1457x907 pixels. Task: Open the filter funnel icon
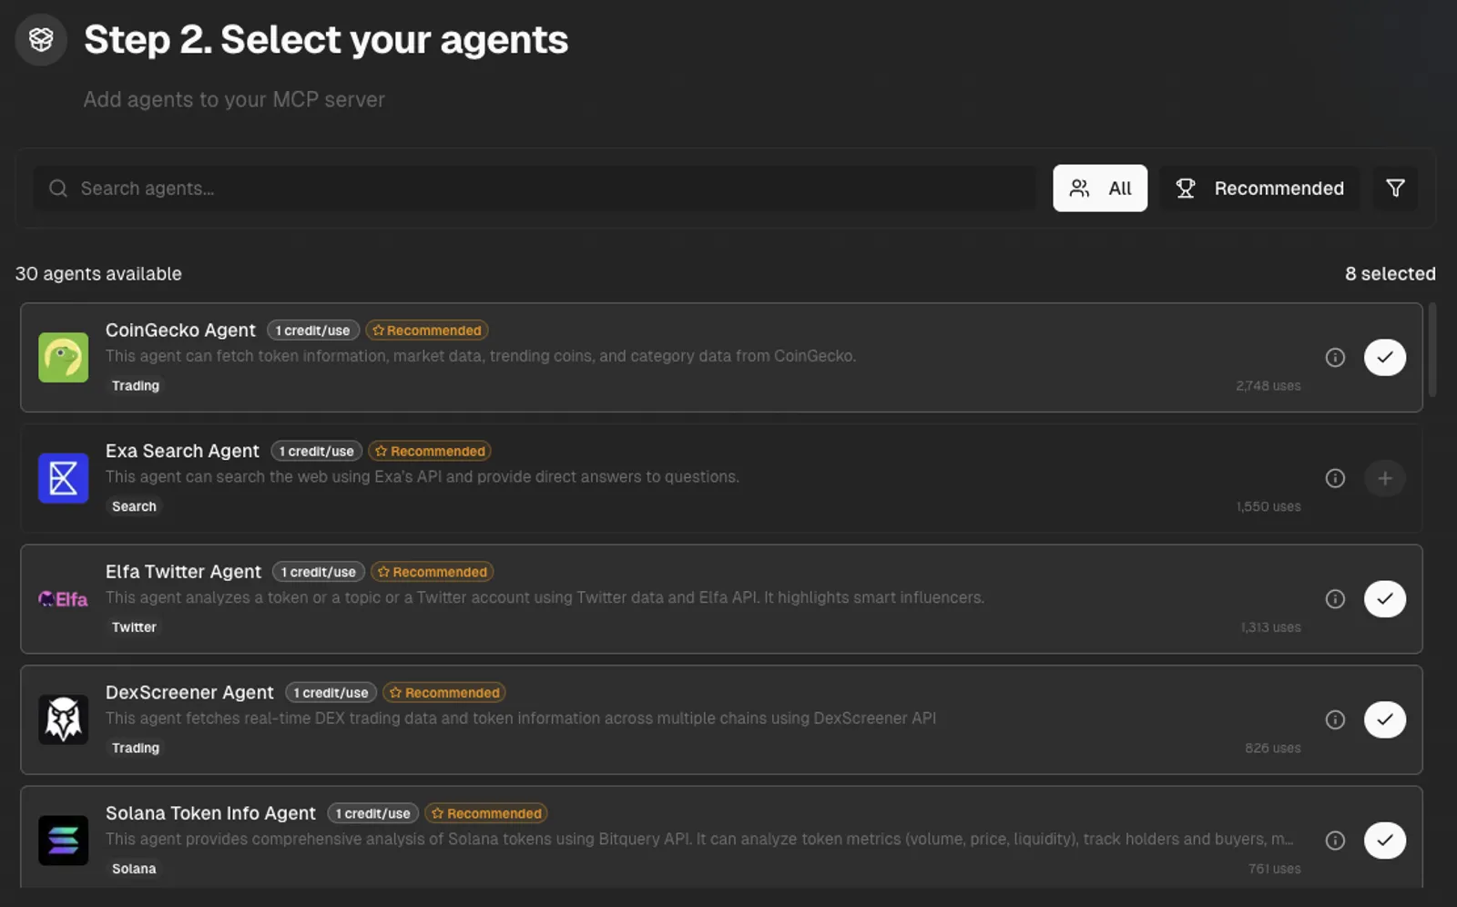point(1395,189)
